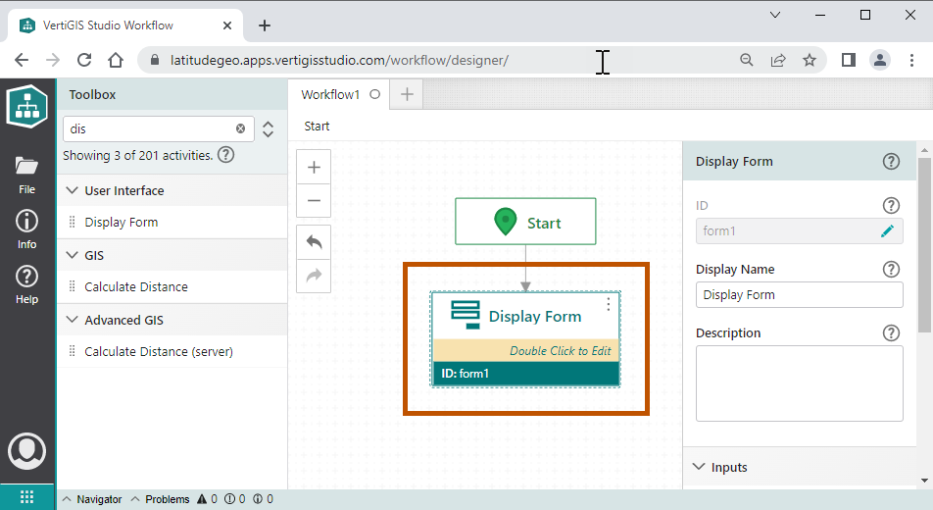Image resolution: width=933 pixels, height=510 pixels.
Task: Click the Display Name input field
Action: pyautogui.click(x=799, y=295)
